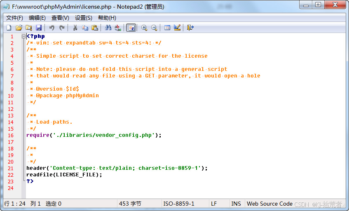Toggle the Word Wrap toolbar button
Image resolution: width=349 pixels, height=211 pixels.
131,28
